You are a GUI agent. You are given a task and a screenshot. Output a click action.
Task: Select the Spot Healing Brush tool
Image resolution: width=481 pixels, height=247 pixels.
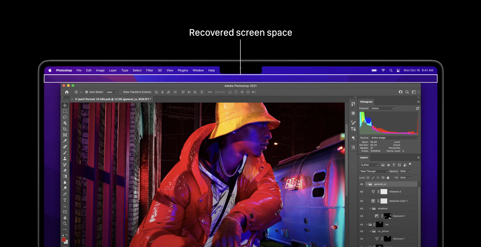[x=65, y=147]
